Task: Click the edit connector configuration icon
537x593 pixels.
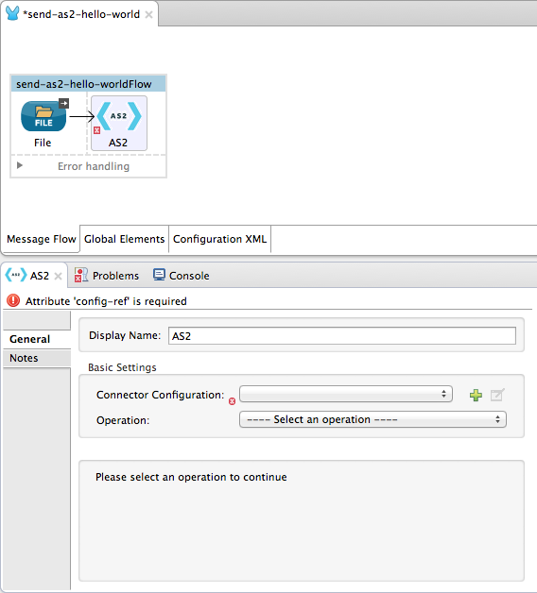Action: tap(497, 395)
